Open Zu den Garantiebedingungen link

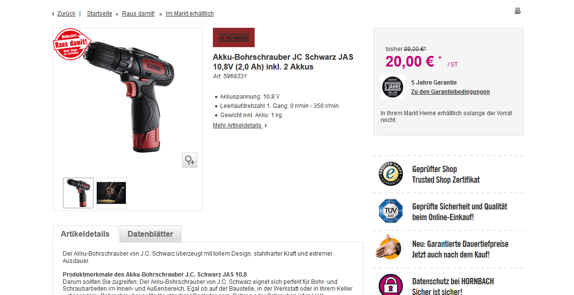[x=450, y=92]
